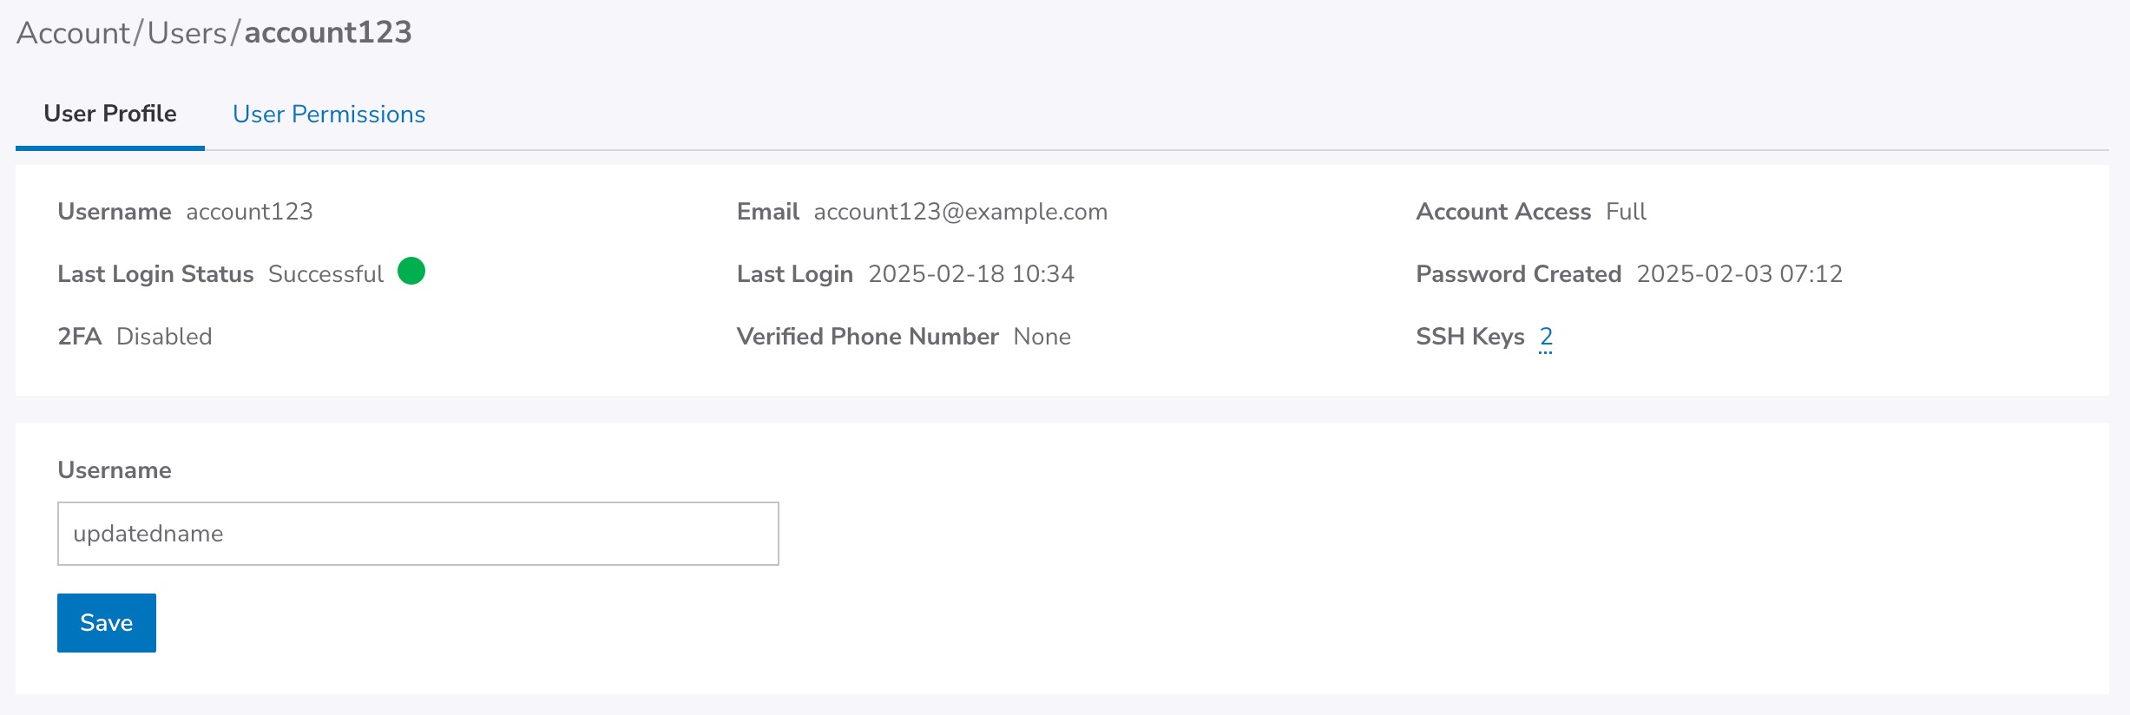Click the Verified Phone Number None value
Image resolution: width=2130 pixels, height=715 pixels.
[x=1042, y=337]
